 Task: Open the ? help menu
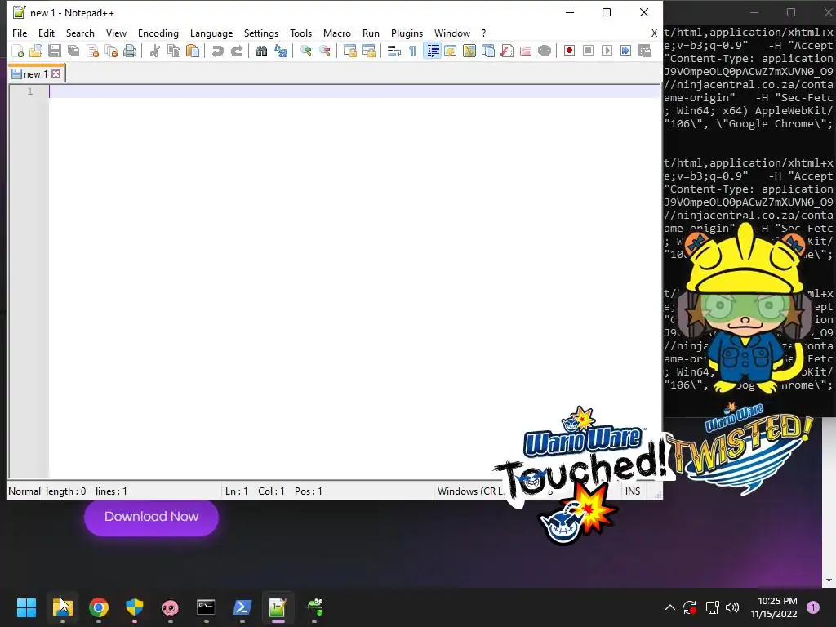(483, 33)
